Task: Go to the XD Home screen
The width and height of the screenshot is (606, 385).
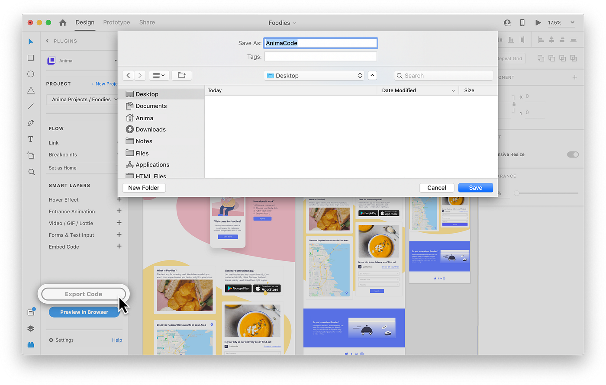Action: click(63, 22)
